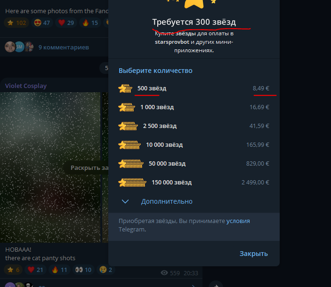
Task: Click the stars icon beside 50 000 звёзд
Action: [x=131, y=164]
